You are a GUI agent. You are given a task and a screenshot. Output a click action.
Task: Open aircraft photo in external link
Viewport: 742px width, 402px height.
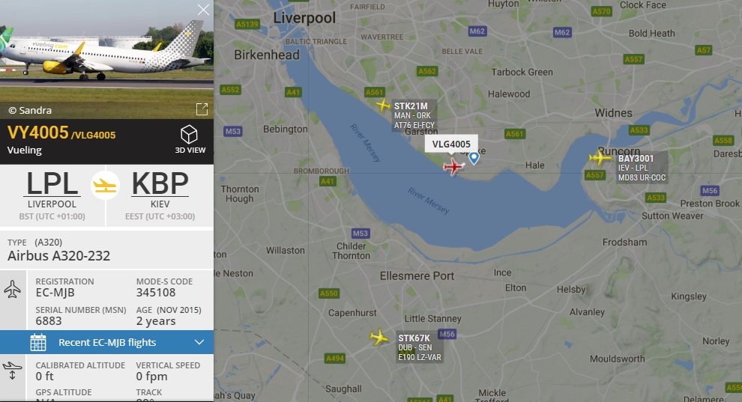coord(202,109)
